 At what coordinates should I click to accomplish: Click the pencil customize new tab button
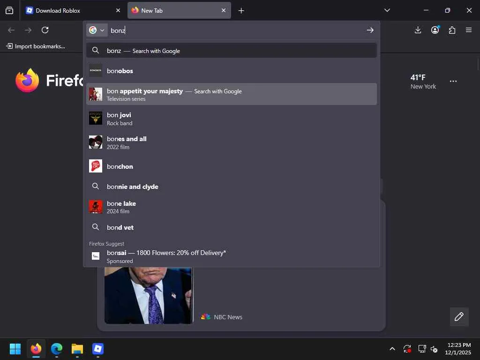point(459,316)
